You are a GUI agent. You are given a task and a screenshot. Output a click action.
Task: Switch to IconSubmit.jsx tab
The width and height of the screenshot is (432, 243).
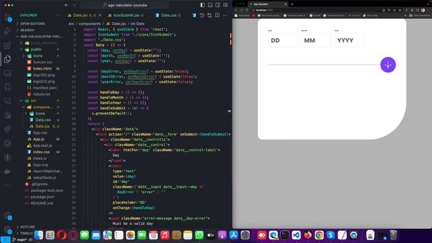[x=126, y=16]
